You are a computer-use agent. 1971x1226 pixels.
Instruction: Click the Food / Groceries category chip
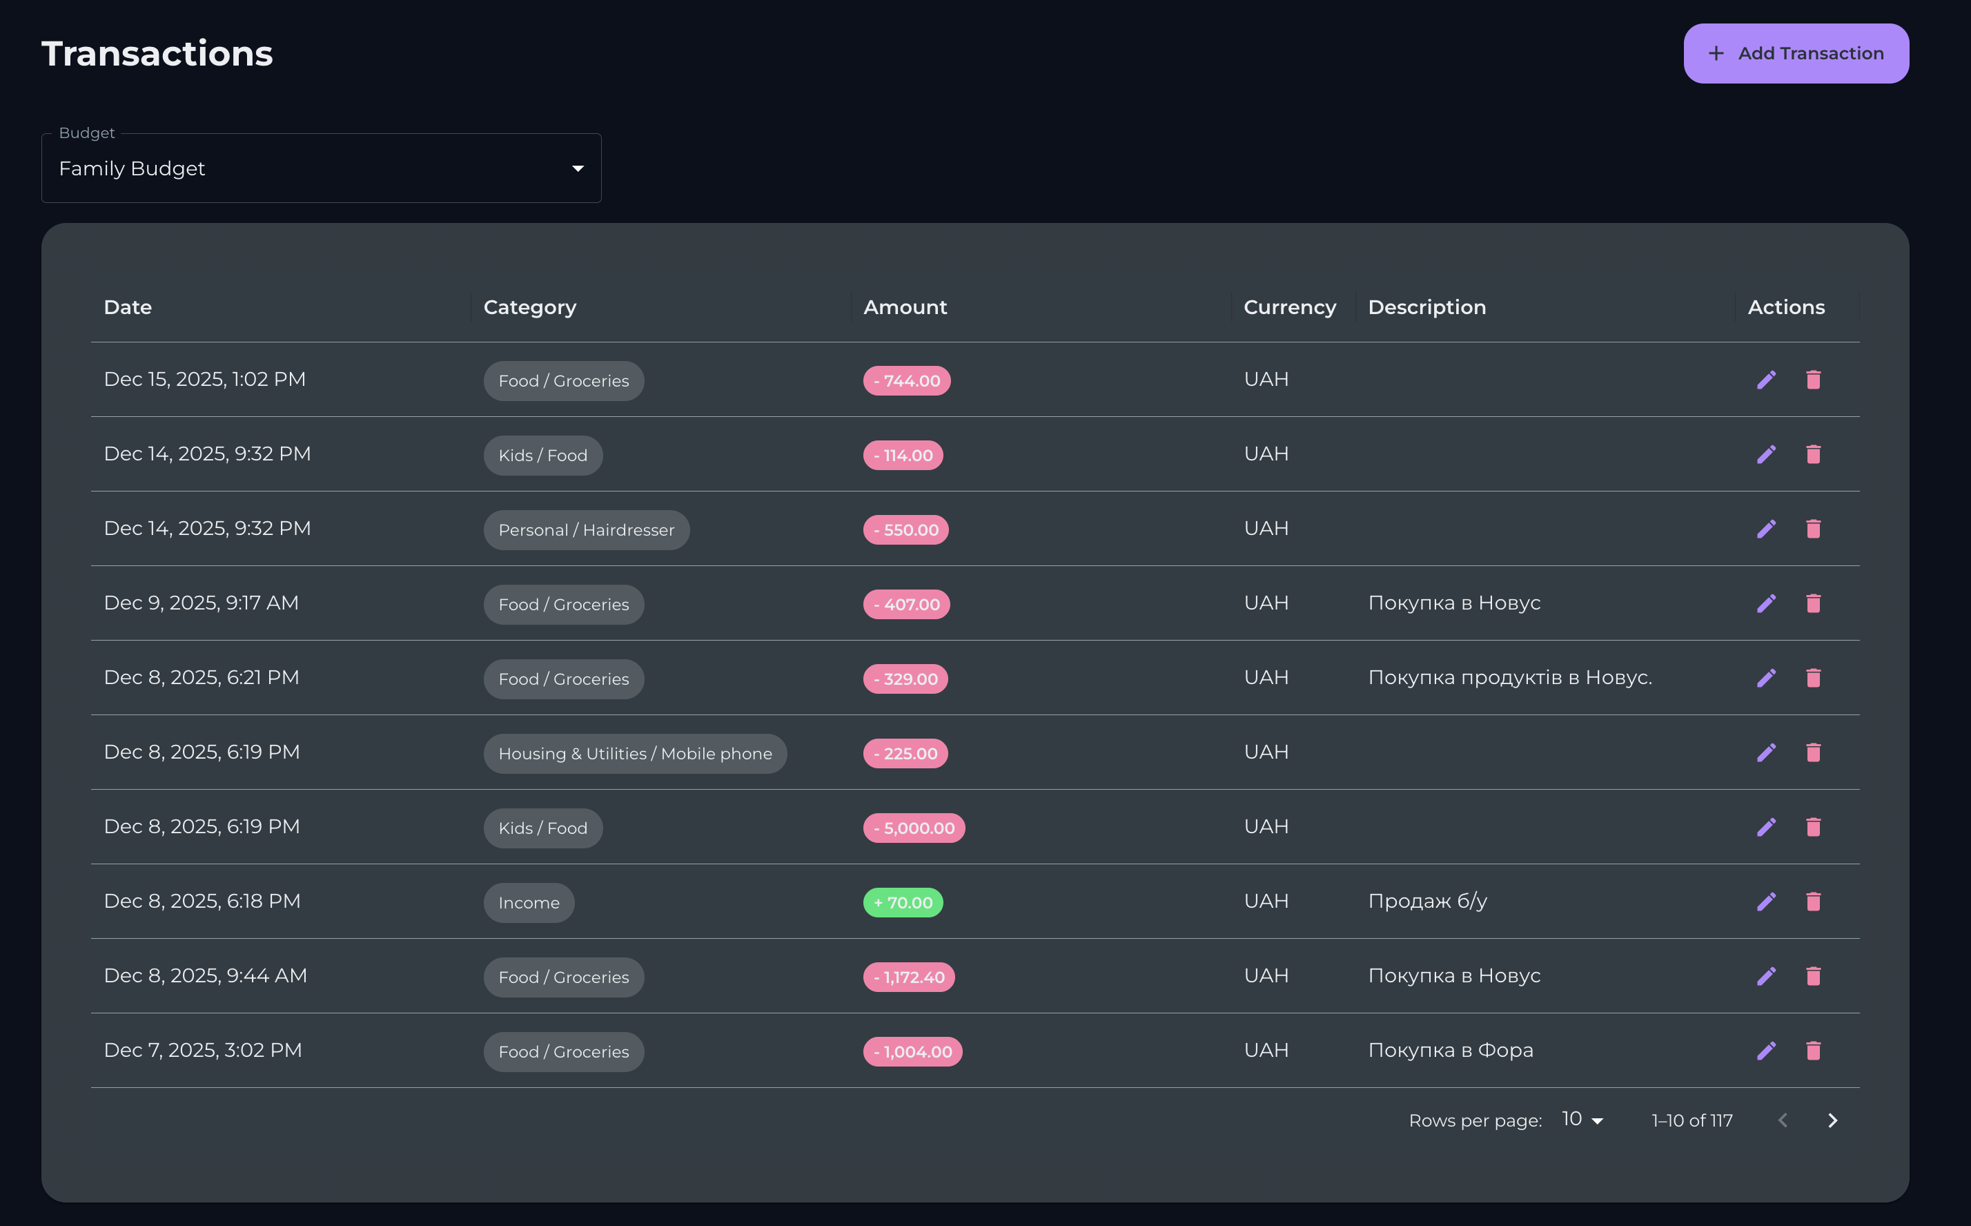562,380
